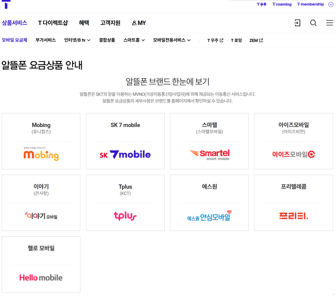Switch to the 부가서비스 submenu

click(x=46, y=40)
